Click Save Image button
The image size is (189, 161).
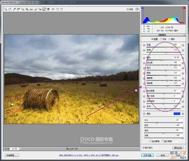point(12,155)
